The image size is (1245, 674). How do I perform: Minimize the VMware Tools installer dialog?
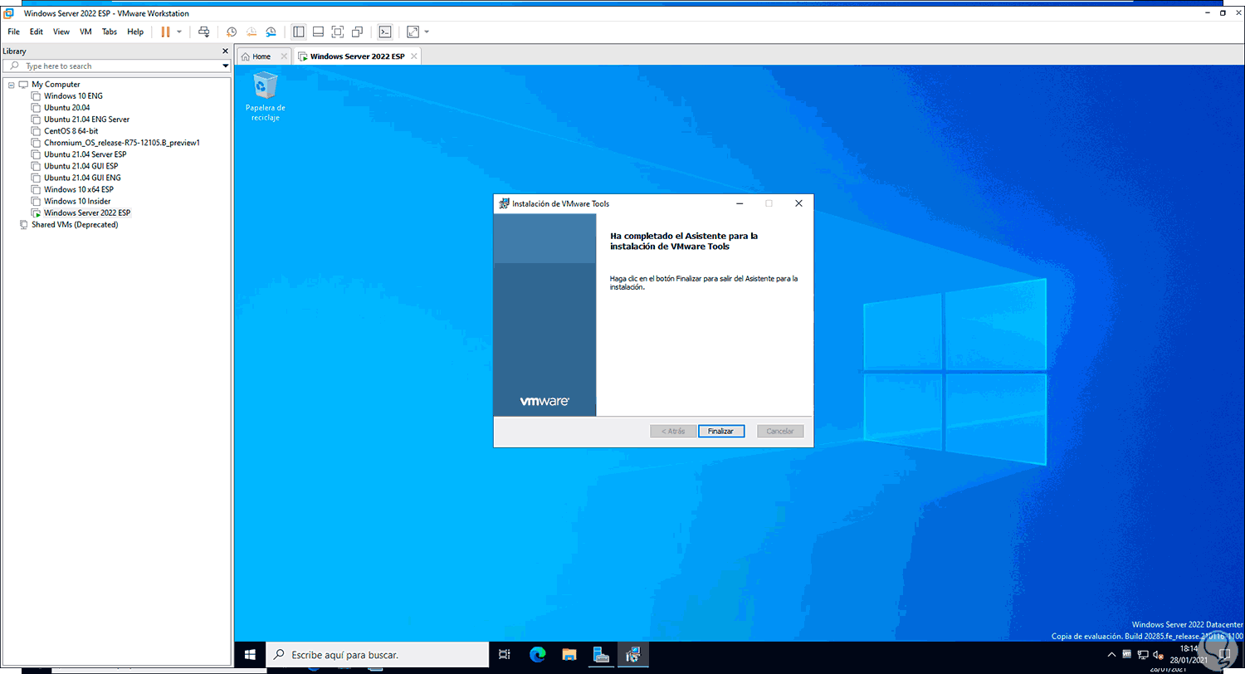(x=739, y=203)
